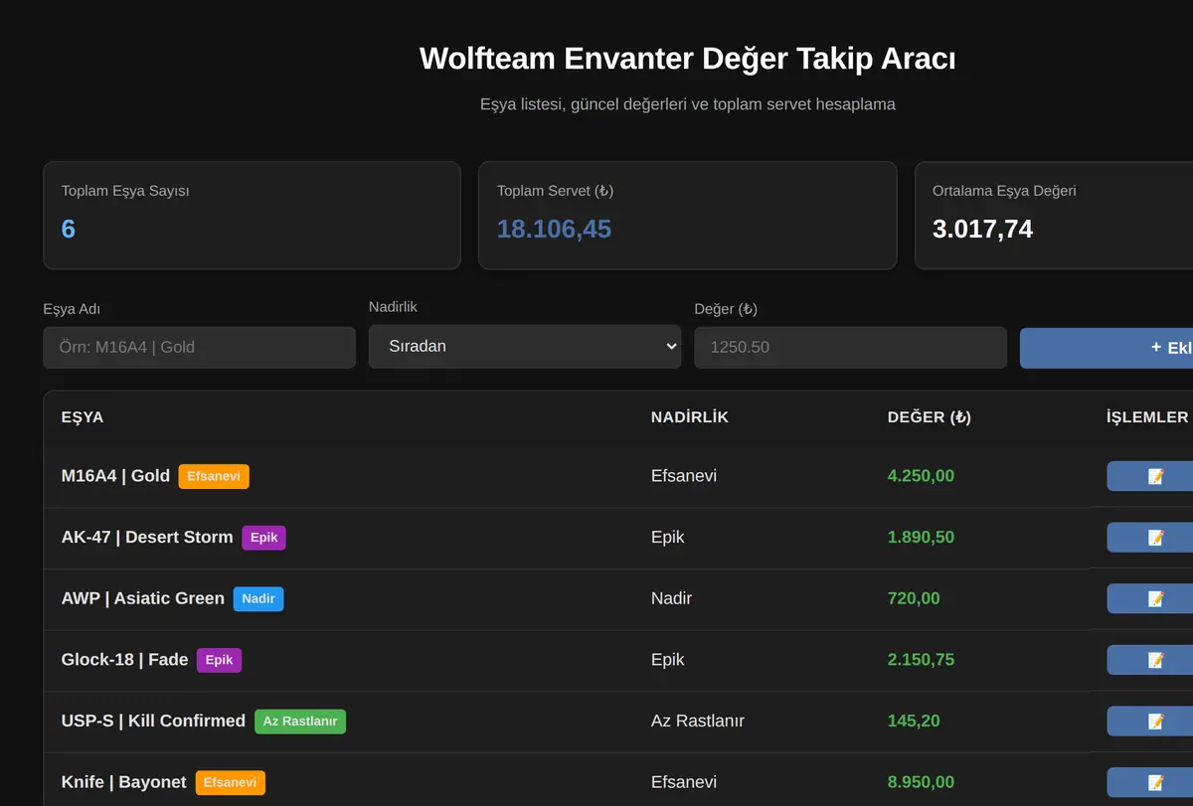This screenshot has width=1193, height=806.
Task: Click the item name USP-S | Kill Confirmed
Action: [x=153, y=722]
